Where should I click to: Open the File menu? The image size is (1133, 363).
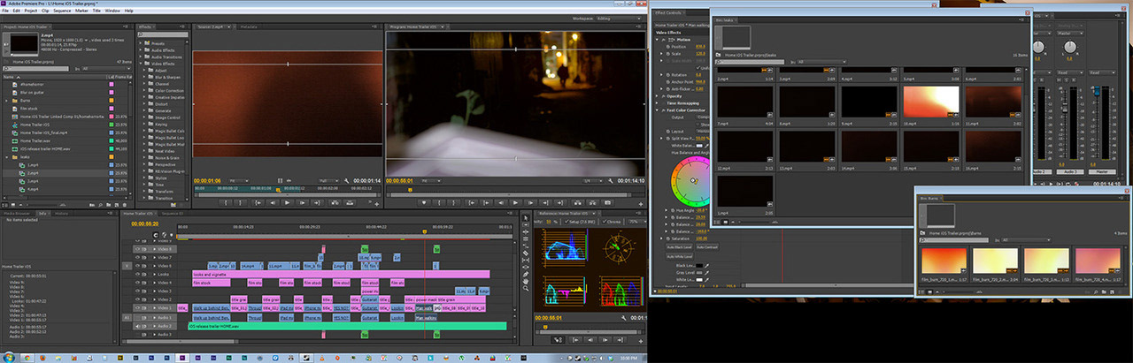5,10
